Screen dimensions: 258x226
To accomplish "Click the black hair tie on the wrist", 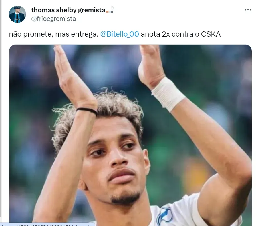I will click(87, 111).
